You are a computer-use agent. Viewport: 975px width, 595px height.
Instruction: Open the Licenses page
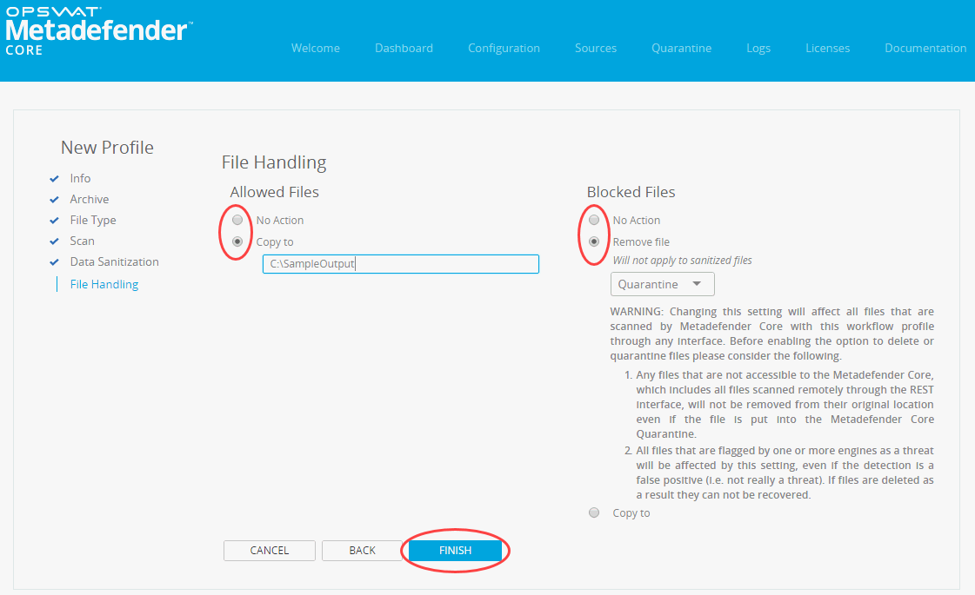(x=828, y=48)
